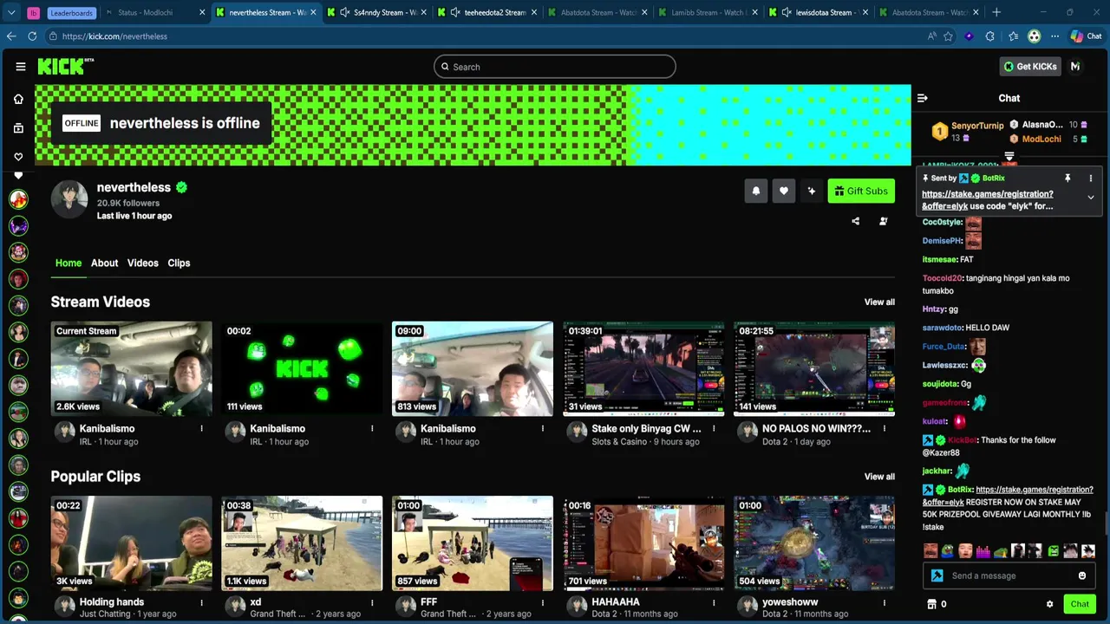Play the Holding hands clip

point(131,543)
